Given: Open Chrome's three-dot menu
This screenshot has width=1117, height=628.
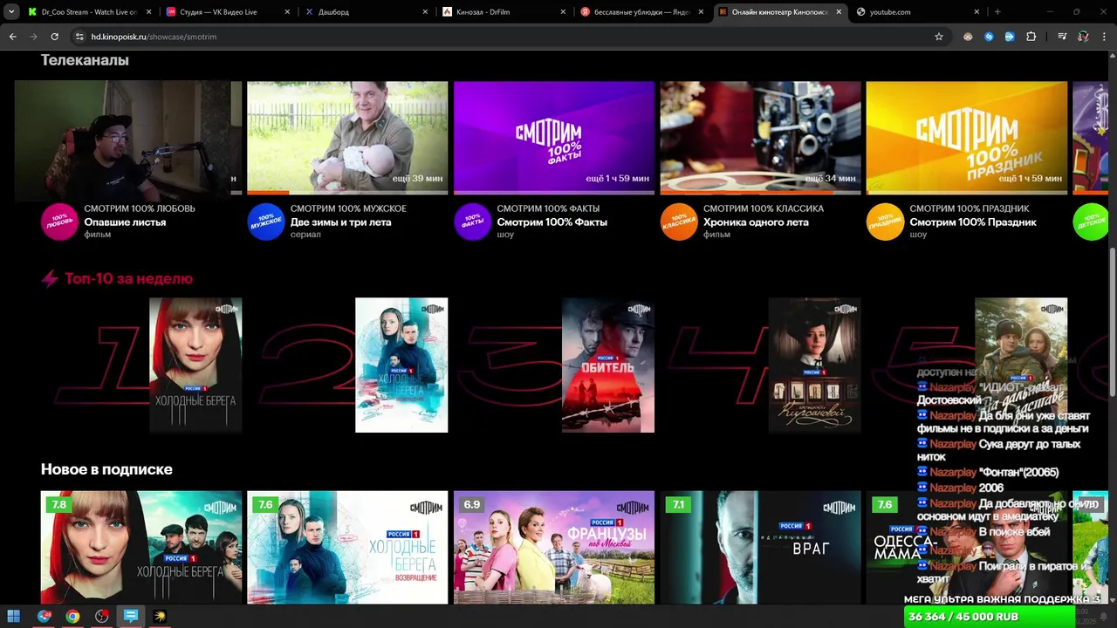Looking at the screenshot, I should pyautogui.click(x=1104, y=37).
